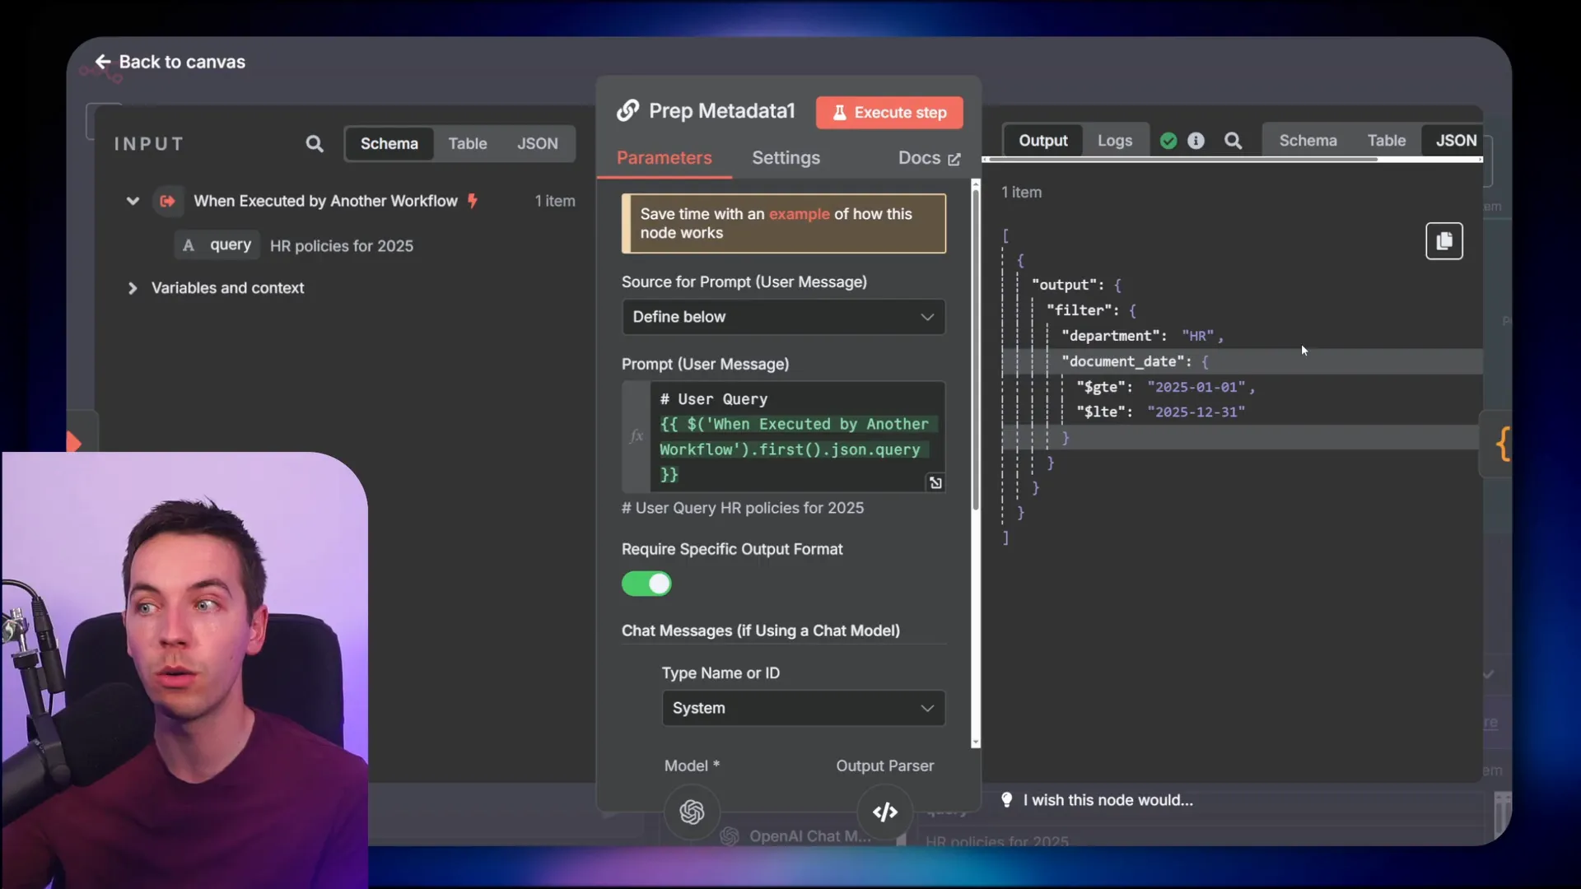Viewport: 1581px width, 889px height.
Task: Click the fx expression icon
Action: pyautogui.click(x=636, y=436)
